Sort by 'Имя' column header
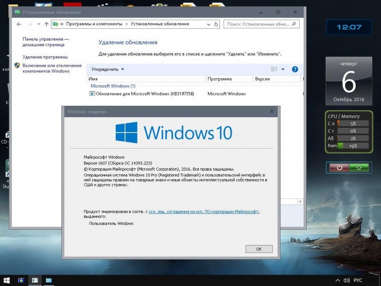The height and width of the screenshot is (286, 381). pyautogui.click(x=146, y=79)
